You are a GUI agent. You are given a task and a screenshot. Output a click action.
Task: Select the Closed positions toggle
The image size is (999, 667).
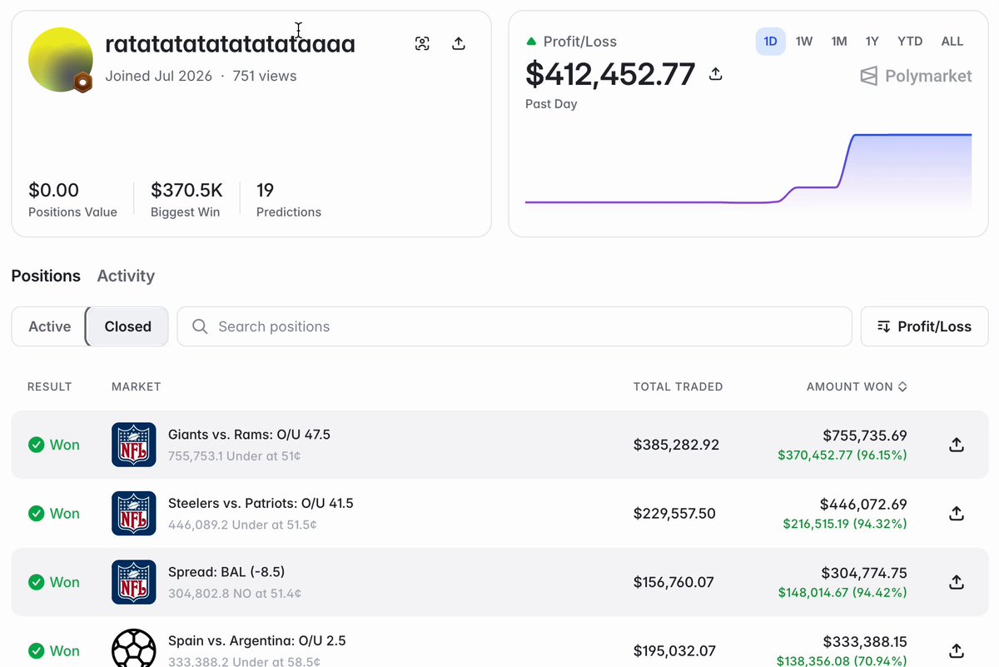tap(127, 326)
